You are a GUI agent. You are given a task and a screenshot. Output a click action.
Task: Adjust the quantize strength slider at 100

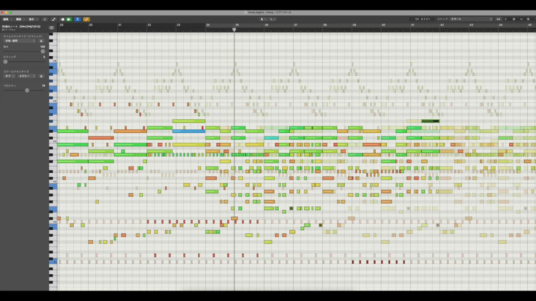click(x=43, y=51)
